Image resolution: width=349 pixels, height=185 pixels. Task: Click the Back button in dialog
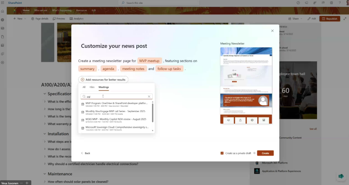click(x=86, y=153)
